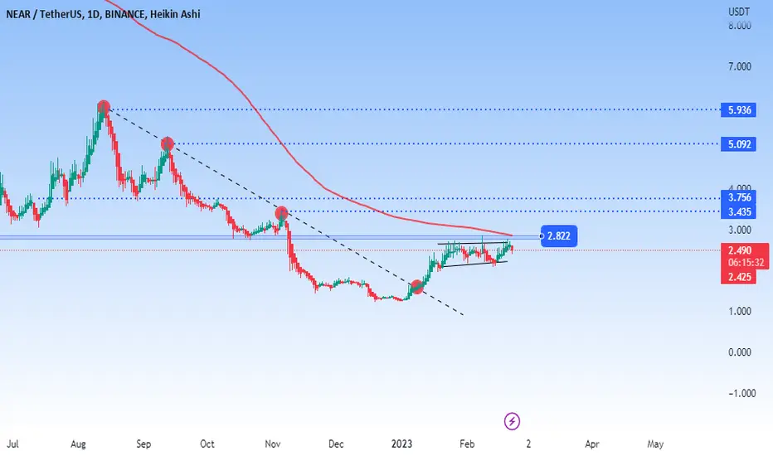Click the September red circle marker
This screenshot has width=773, height=456.
pyautogui.click(x=167, y=144)
